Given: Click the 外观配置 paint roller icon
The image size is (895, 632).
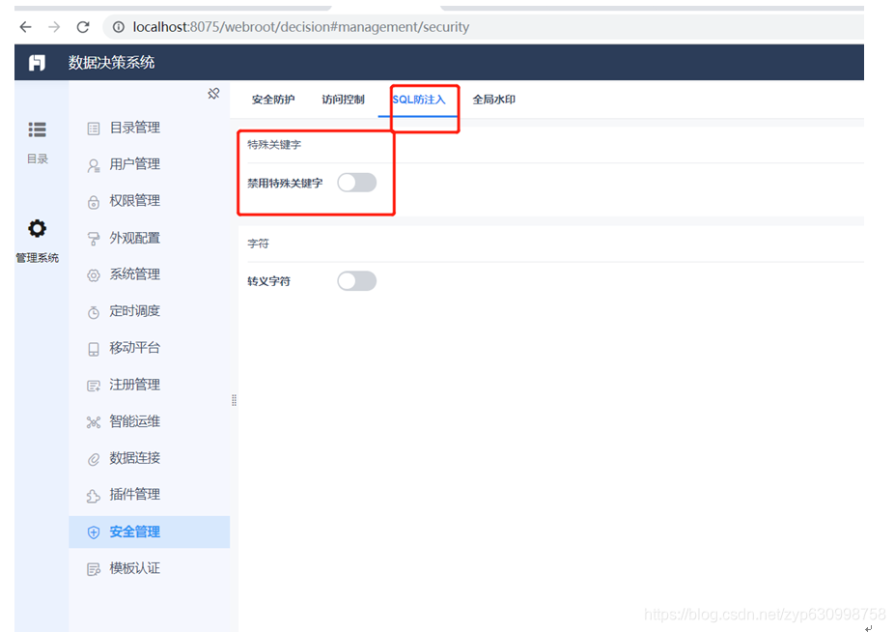Looking at the screenshot, I should click(94, 239).
